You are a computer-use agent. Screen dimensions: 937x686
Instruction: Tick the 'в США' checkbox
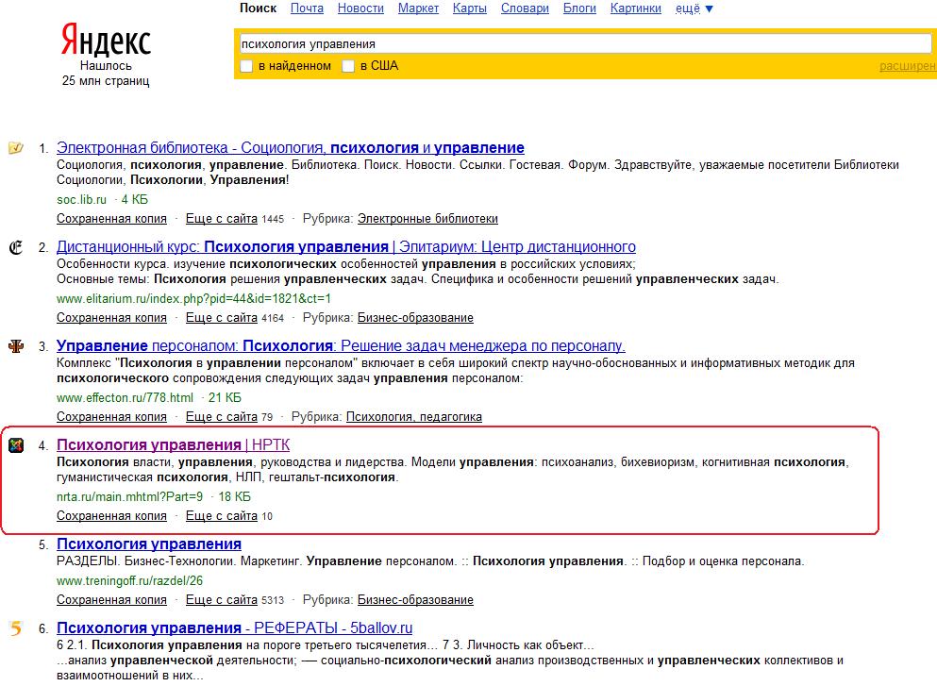click(348, 66)
